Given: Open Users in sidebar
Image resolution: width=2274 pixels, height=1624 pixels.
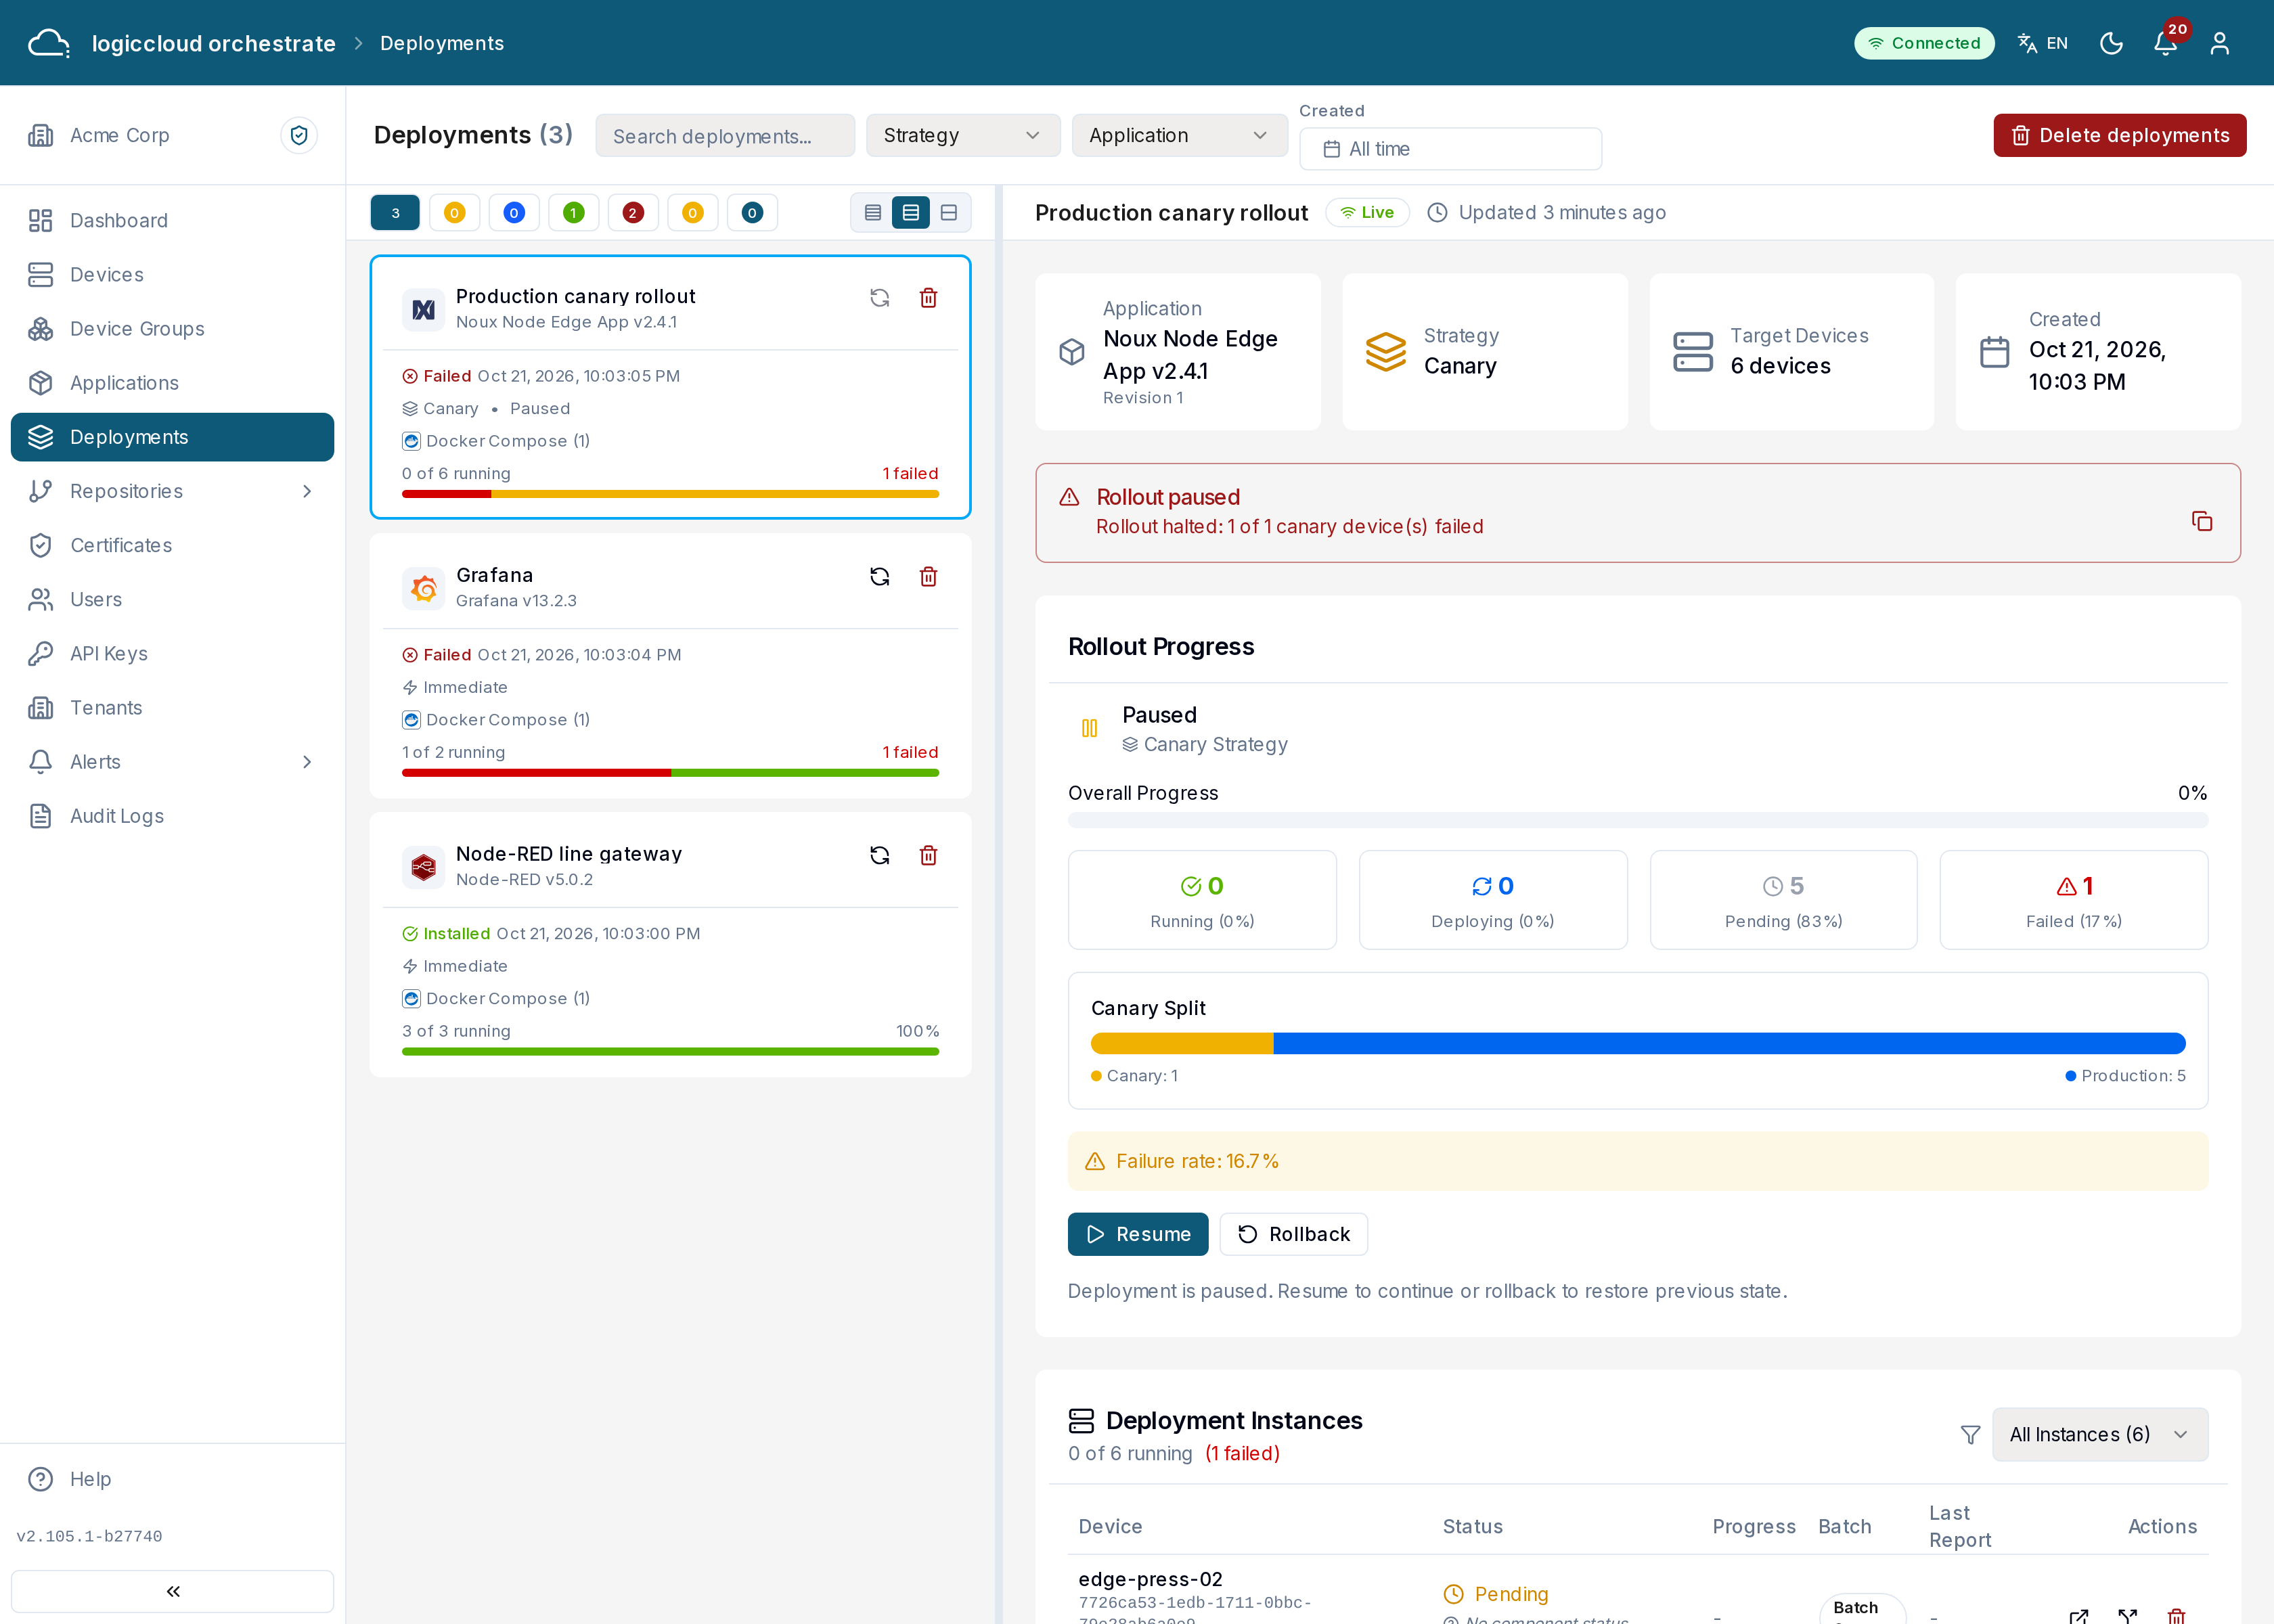Looking at the screenshot, I should click(x=172, y=599).
